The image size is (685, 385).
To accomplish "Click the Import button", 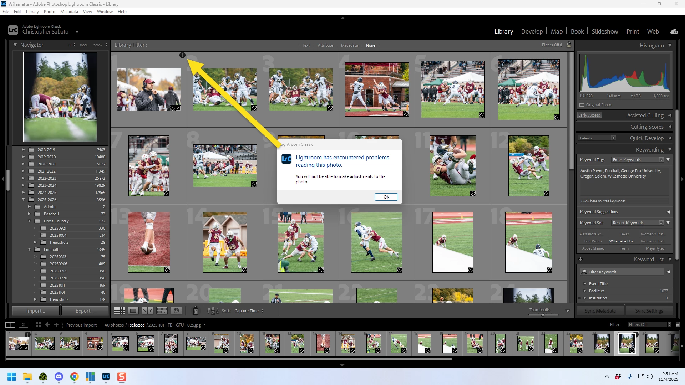I will click(35, 311).
